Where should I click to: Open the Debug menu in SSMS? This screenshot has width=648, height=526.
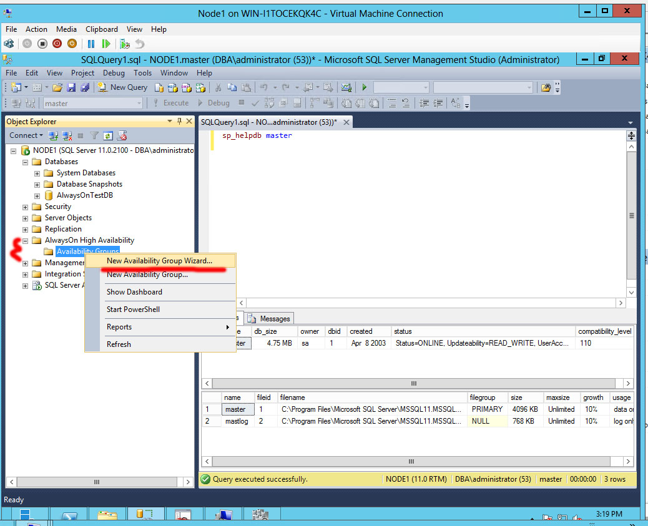tap(113, 73)
